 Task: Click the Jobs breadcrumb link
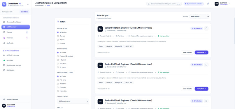coord(48,5)
